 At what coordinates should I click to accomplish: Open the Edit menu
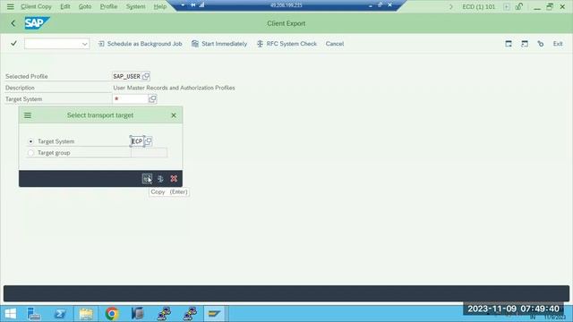pyautogui.click(x=65, y=6)
